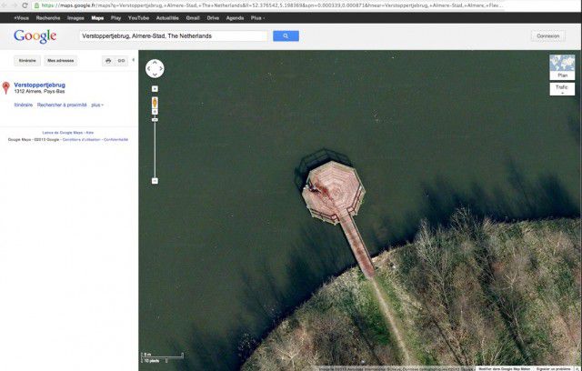Click the zoom out minus button
The image size is (582, 371).
(x=155, y=181)
